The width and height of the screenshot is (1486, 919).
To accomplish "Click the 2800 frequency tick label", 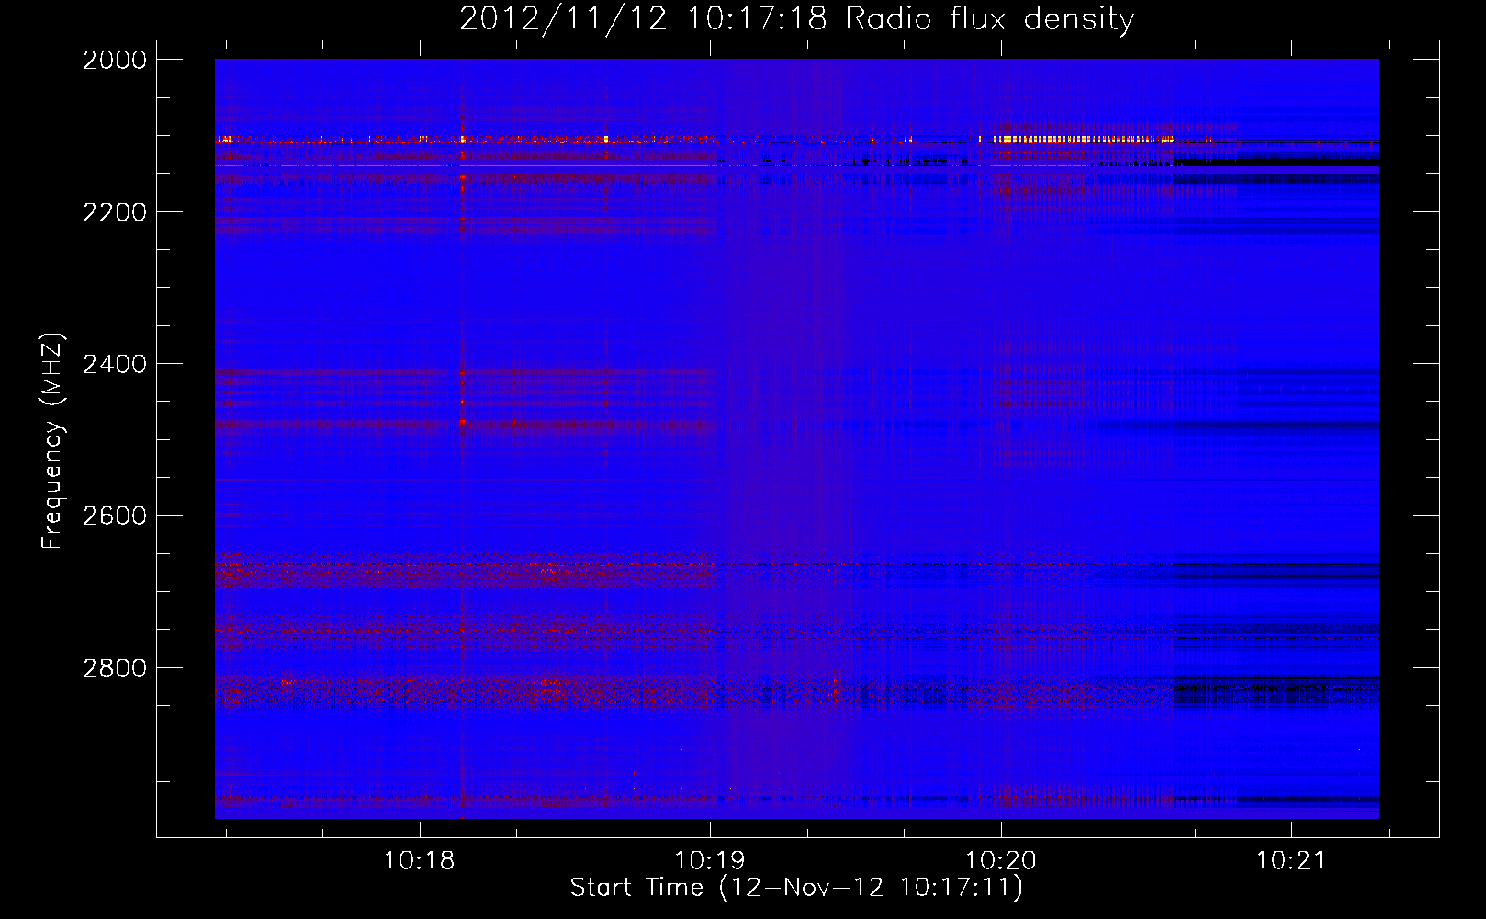I will [x=115, y=667].
